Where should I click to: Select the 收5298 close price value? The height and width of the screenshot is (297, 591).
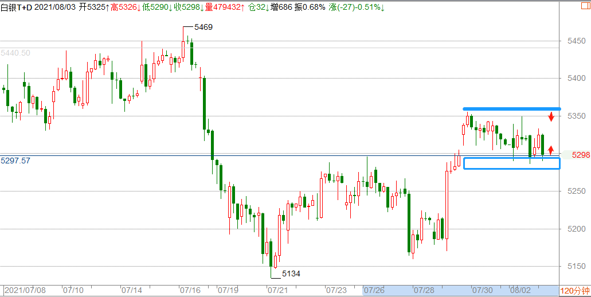[189, 7]
